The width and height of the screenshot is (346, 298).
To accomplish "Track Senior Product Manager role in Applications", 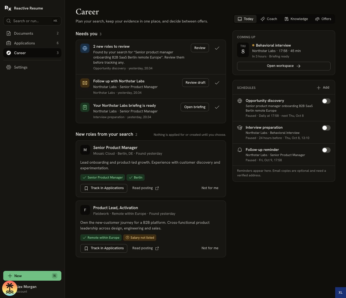I will click(x=104, y=188).
